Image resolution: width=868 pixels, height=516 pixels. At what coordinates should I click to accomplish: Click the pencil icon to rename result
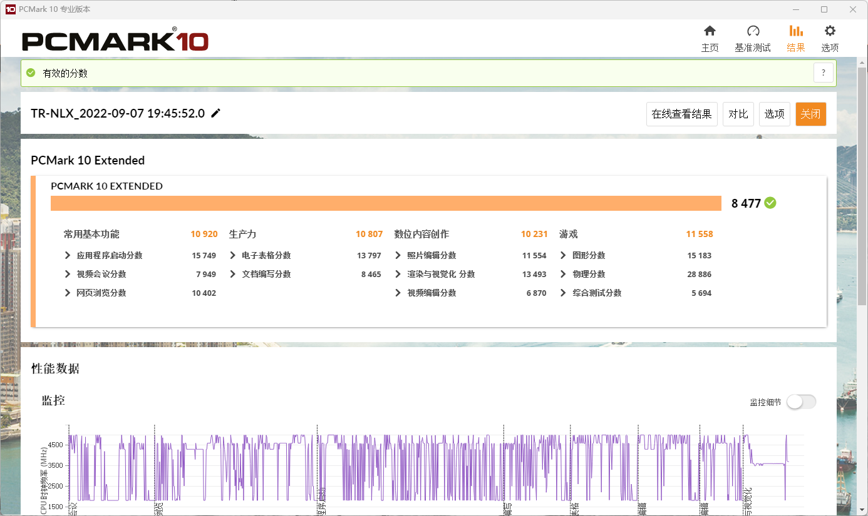tap(216, 113)
